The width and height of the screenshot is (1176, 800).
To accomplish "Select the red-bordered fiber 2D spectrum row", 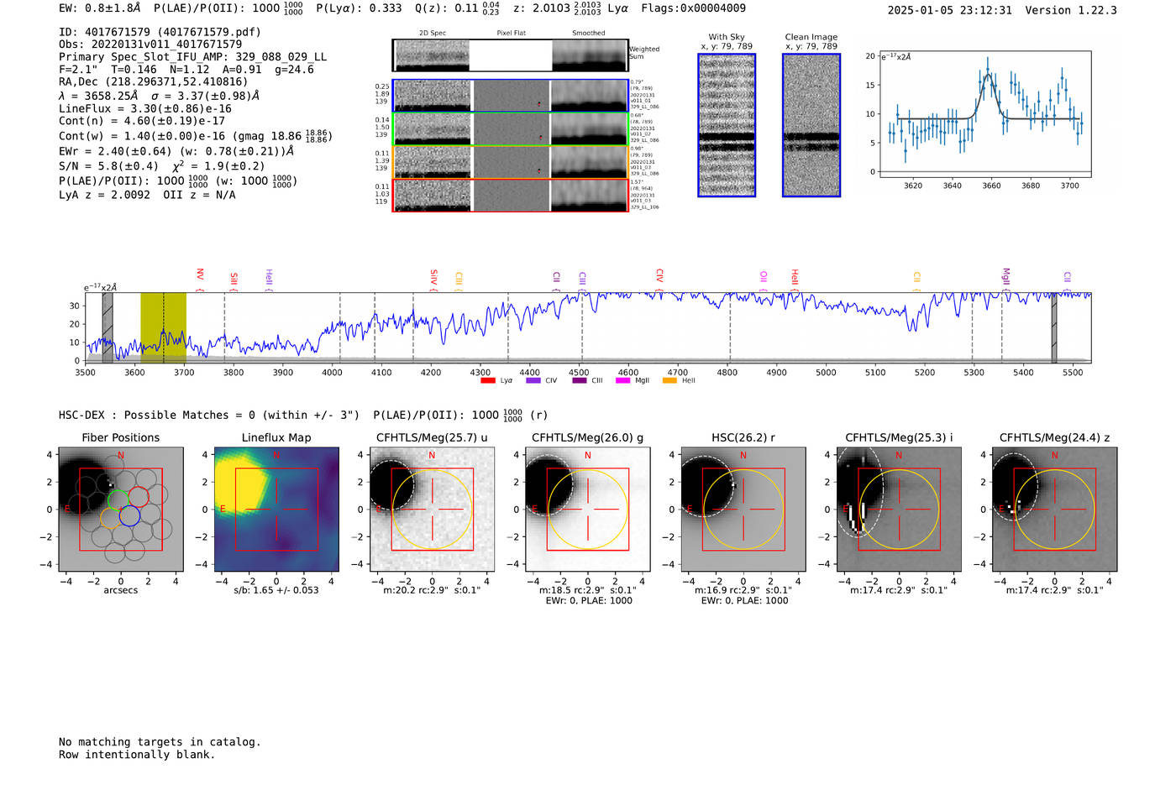I will click(511, 196).
